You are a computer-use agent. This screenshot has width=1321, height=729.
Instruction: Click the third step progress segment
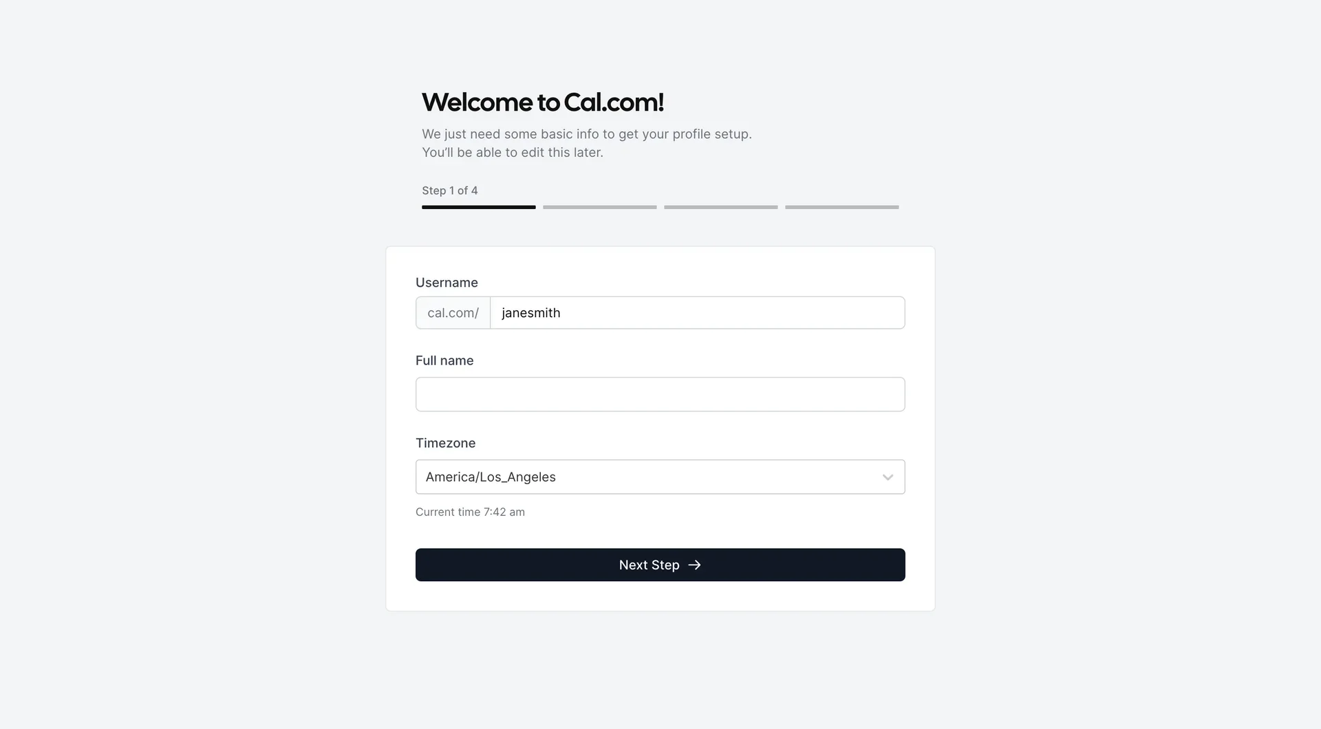[720, 207]
